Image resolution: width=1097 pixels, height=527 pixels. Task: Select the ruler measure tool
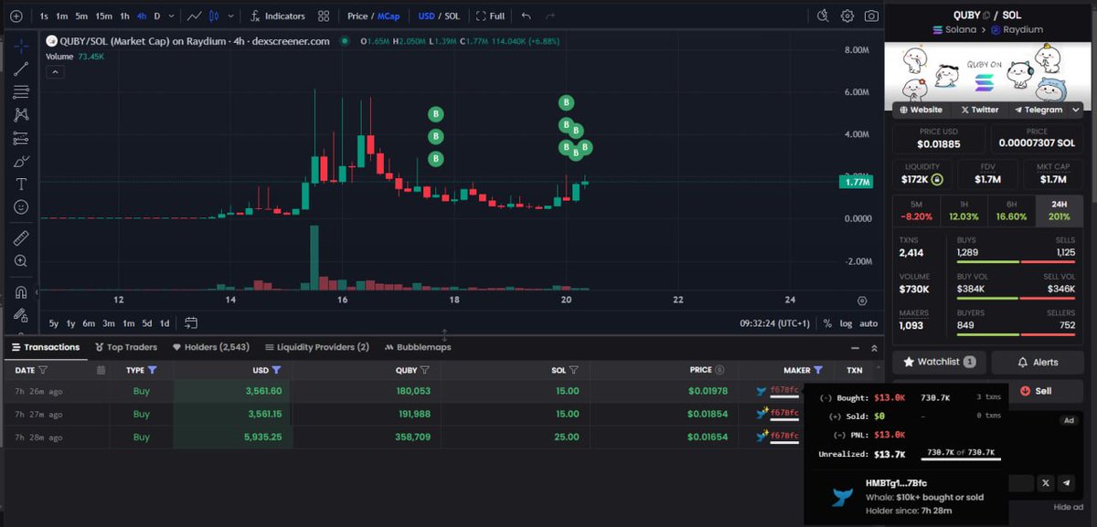[21, 238]
